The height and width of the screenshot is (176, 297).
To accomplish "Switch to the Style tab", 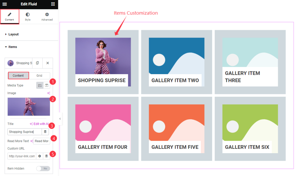I will (x=28, y=16).
